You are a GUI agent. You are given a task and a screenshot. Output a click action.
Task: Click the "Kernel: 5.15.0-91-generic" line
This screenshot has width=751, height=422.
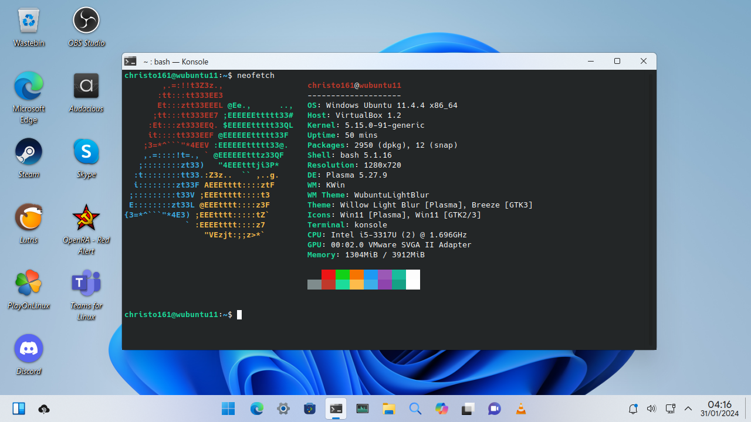(366, 125)
